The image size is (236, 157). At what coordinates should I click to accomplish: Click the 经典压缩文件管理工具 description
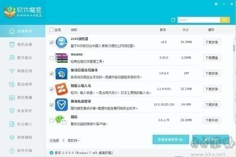point(87,61)
